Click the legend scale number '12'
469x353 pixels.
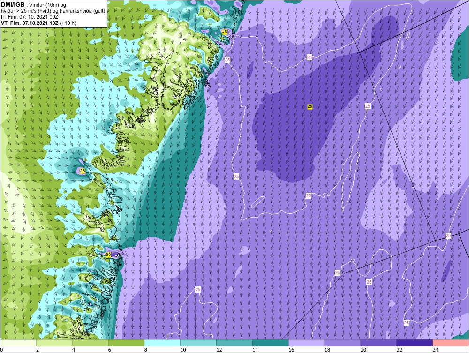(219, 350)
